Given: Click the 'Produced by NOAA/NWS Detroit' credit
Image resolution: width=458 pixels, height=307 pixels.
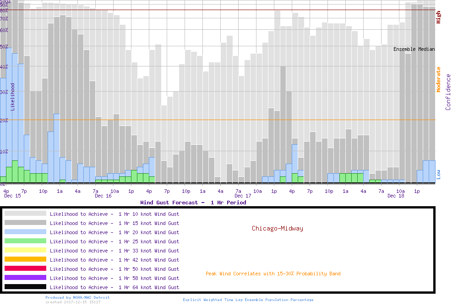Looking at the screenshot, I should 77,297.
